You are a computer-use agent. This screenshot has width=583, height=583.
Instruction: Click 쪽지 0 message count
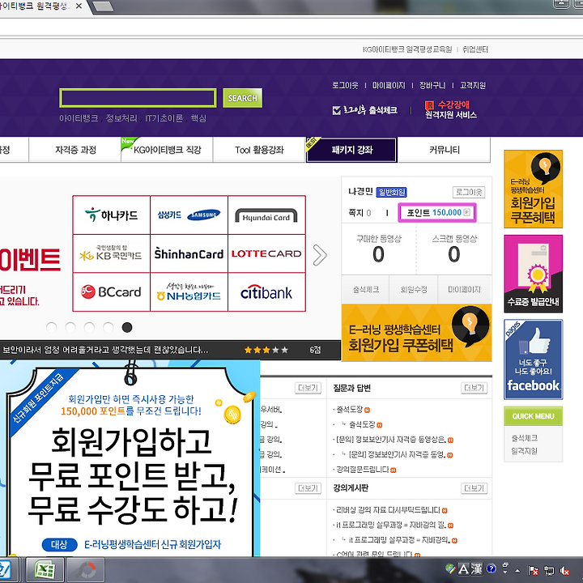[360, 213]
